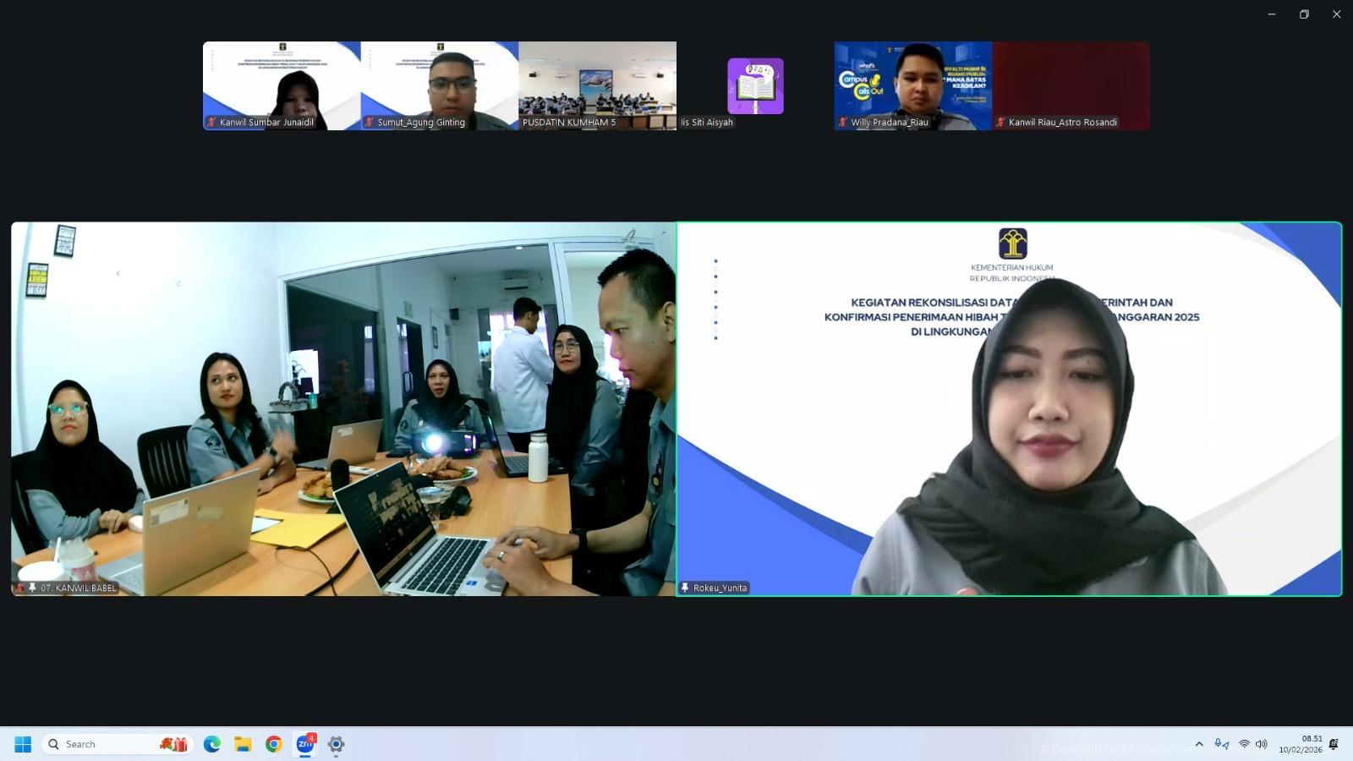Image resolution: width=1353 pixels, height=761 pixels.
Task: Open the clock and date panel
Action: click(1301, 744)
